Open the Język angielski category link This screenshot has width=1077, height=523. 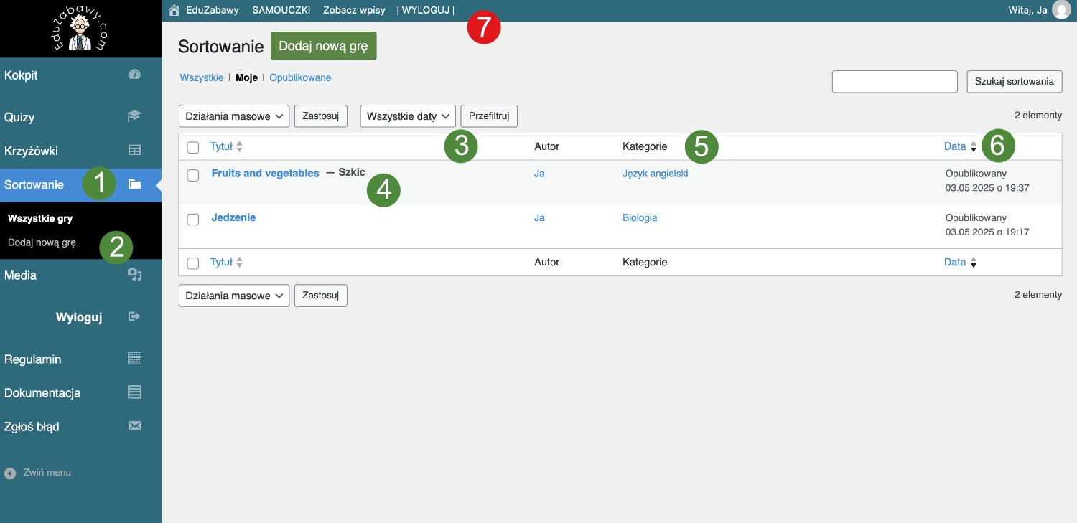click(655, 173)
